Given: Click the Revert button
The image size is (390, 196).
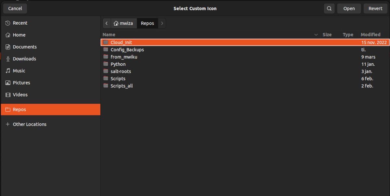Looking at the screenshot, I should pyautogui.click(x=375, y=8).
